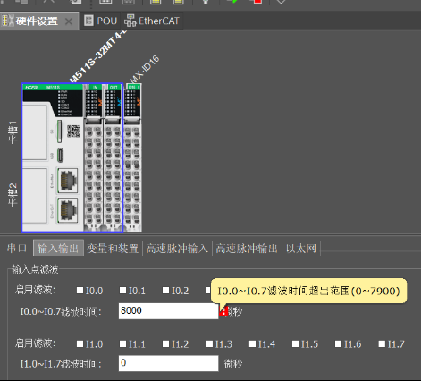Close the 硬件设置 tab
This screenshot has width=421, height=381.
(x=69, y=21)
